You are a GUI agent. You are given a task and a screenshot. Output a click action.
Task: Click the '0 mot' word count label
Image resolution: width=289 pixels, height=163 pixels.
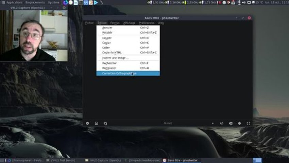coord(168,123)
